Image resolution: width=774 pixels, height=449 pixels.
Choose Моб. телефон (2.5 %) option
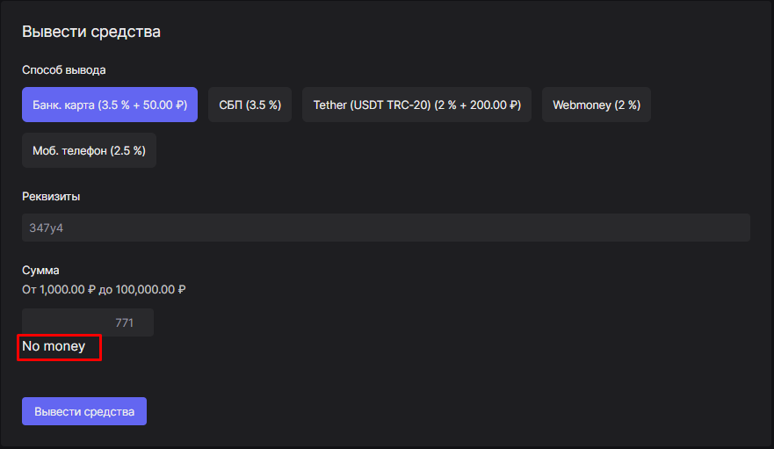click(x=89, y=150)
